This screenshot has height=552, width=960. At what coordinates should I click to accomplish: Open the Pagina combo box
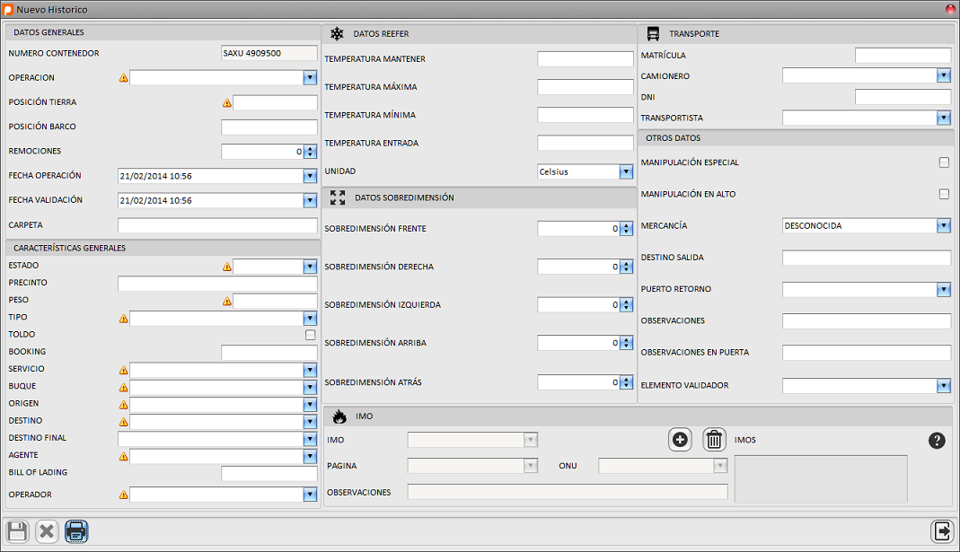[530, 466]
